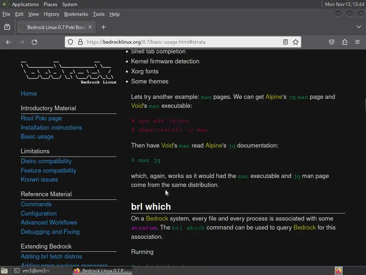This screenshot has height=275, width=366.
Task: Focus the URL address field
Action: click(x=183, y=42)
